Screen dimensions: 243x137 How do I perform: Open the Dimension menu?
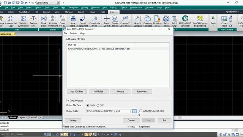click(x=73, y=8)
